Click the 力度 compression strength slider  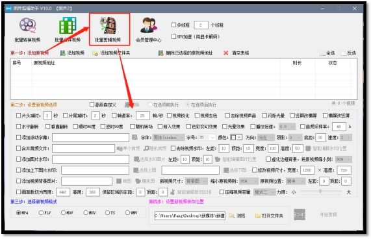pyautogui.click(x=321, y=191)
